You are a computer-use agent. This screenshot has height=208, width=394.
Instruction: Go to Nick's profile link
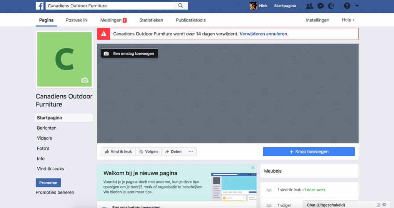point(263,6)
